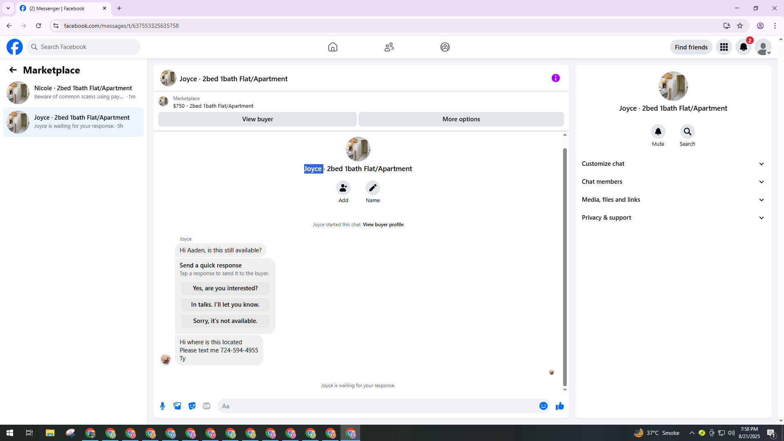784x441 pixels.
Task: Click the Aa message input field
Action: tap(376, 406)
